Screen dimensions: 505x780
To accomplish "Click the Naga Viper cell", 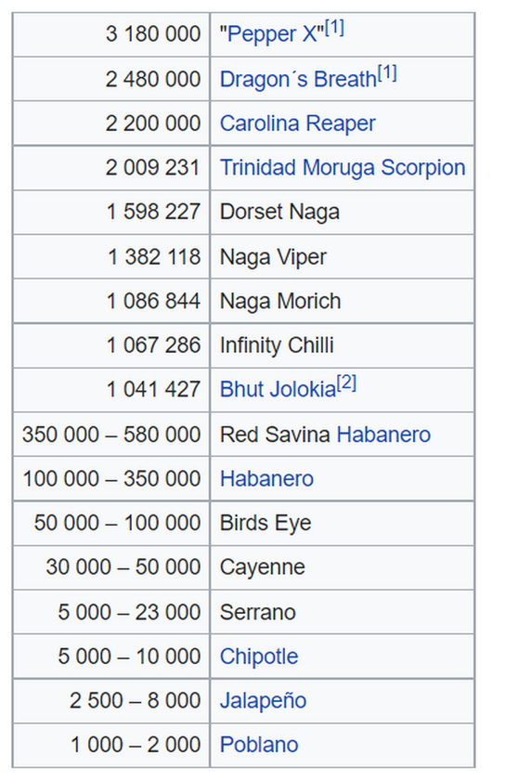I will click(343, 256).
